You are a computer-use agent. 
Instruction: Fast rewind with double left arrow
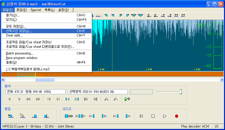coord(28,99)
